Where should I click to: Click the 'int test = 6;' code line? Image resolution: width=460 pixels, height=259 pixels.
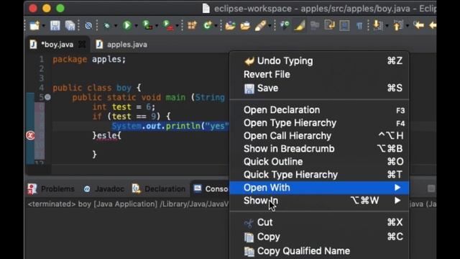point(124,107)
